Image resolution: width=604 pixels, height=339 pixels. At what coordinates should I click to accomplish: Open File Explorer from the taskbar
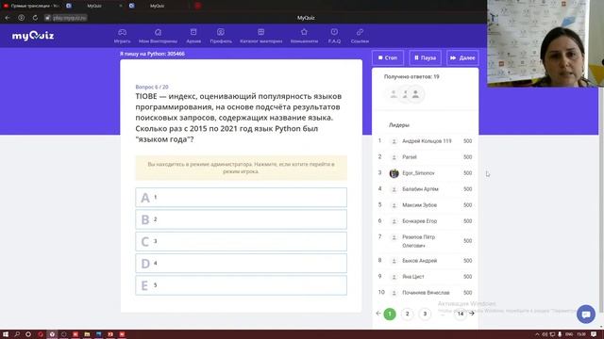coord(87,334)
